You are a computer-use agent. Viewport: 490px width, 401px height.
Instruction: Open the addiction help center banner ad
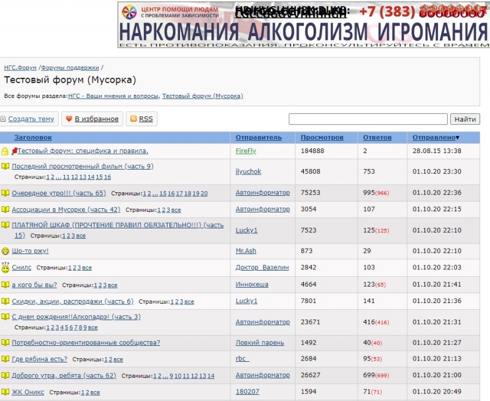[x=303, y=25]
